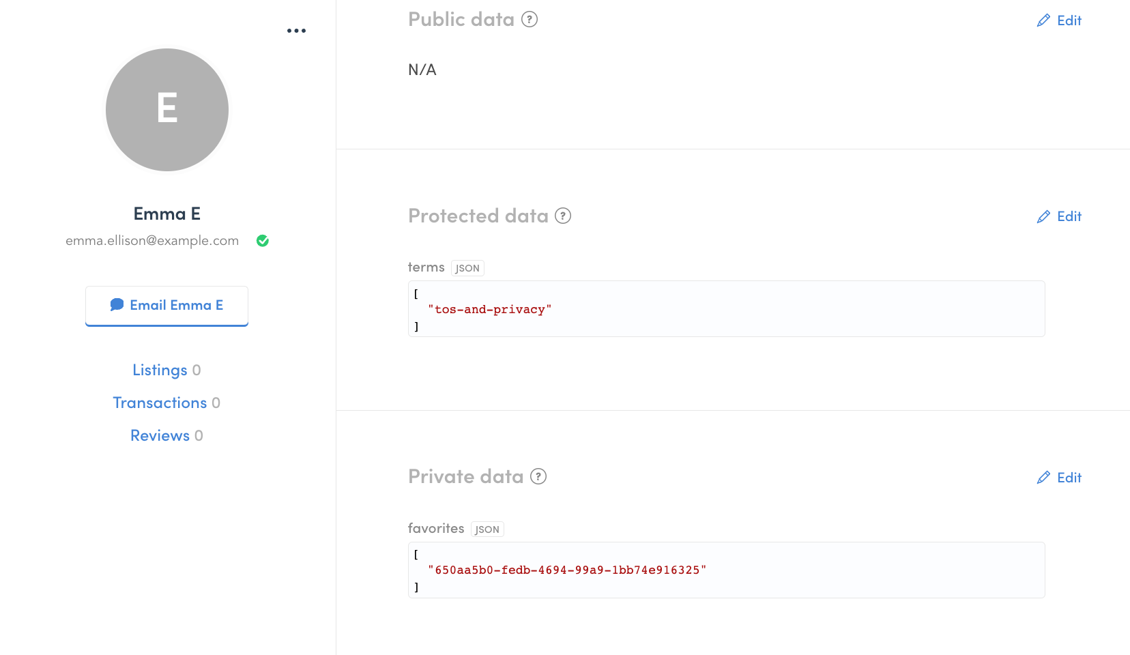Click the speech bubble icon on Email button
This screenshot has height=655, width=1130.
tap(116, 304)
